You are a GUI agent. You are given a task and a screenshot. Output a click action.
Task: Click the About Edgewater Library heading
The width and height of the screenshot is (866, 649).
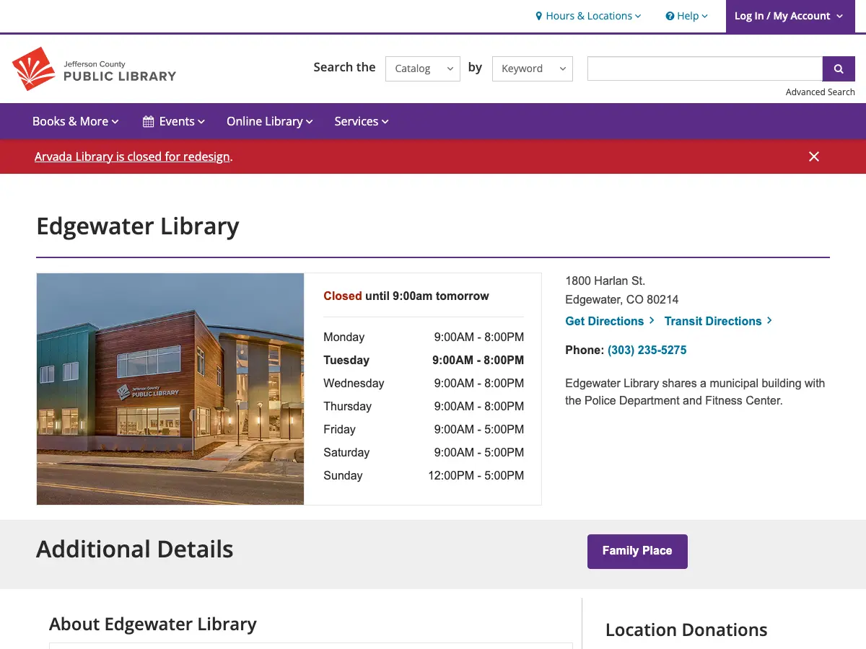click(x=153, y=624)
